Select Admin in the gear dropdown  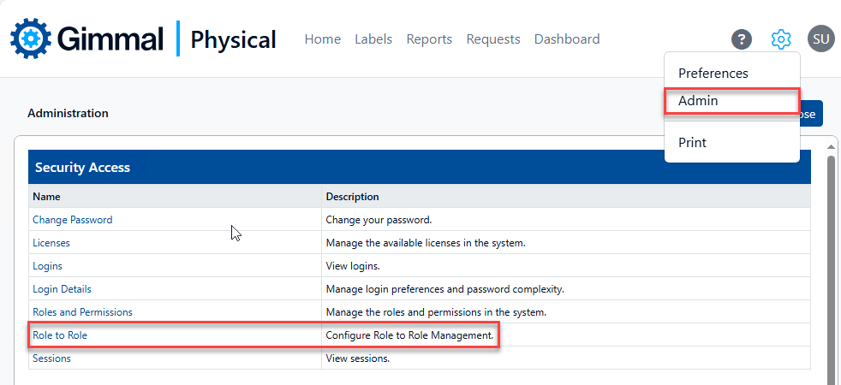click(732, 101)
